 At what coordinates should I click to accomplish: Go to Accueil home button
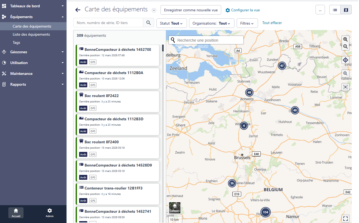tap(16, 213)
